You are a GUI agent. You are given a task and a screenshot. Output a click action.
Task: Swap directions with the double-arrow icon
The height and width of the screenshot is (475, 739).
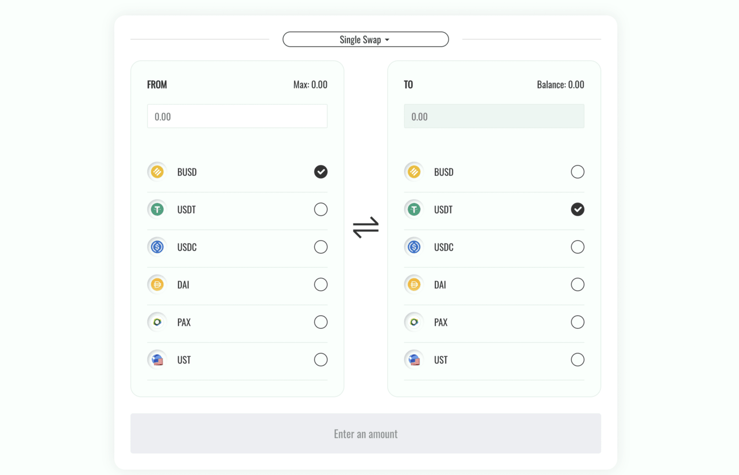coord(366,227)
